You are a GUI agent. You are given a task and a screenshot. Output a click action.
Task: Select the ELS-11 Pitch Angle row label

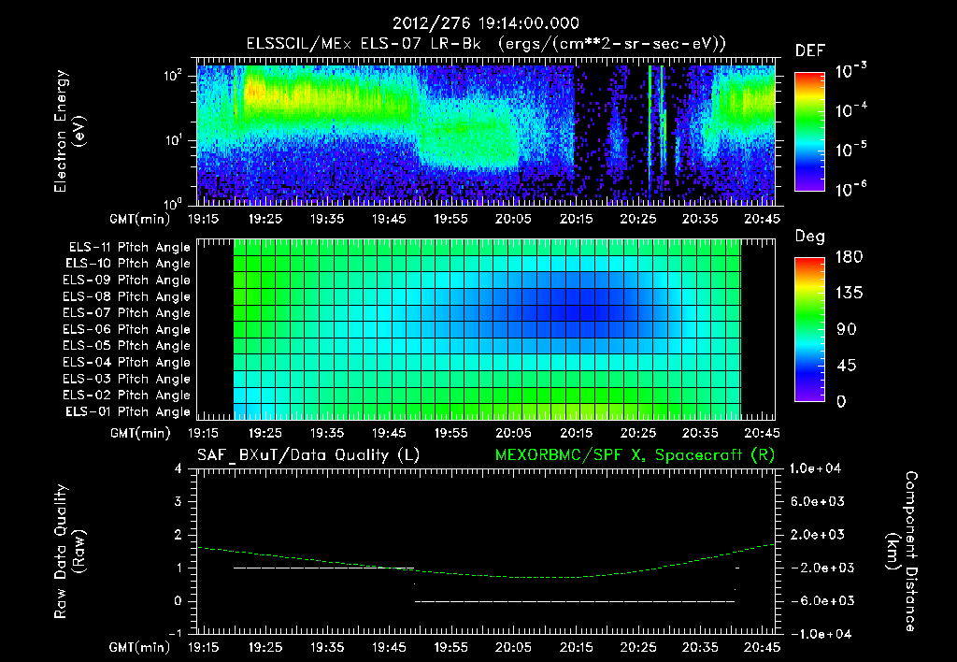[x=129, y=248]
